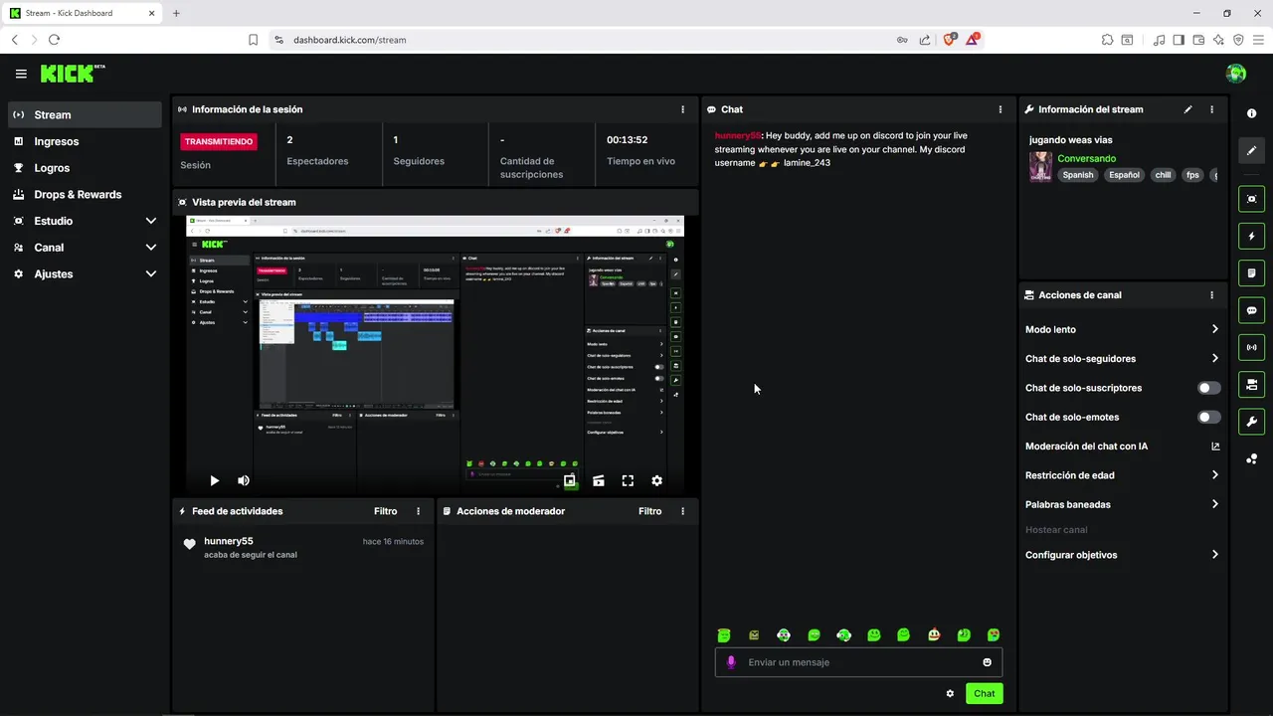This screenshot has width=1273, height=716.
Task: Select the pencil edit icon in right sidebar
Action: click(1252, 150)
